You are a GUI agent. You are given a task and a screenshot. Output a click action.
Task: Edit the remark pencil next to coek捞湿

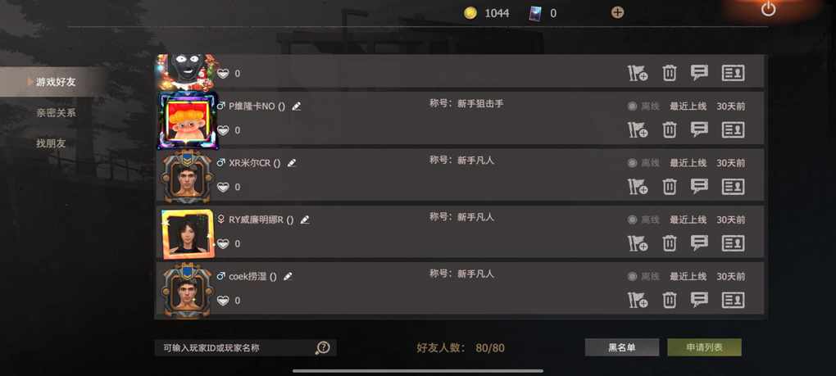coord(288,276)
